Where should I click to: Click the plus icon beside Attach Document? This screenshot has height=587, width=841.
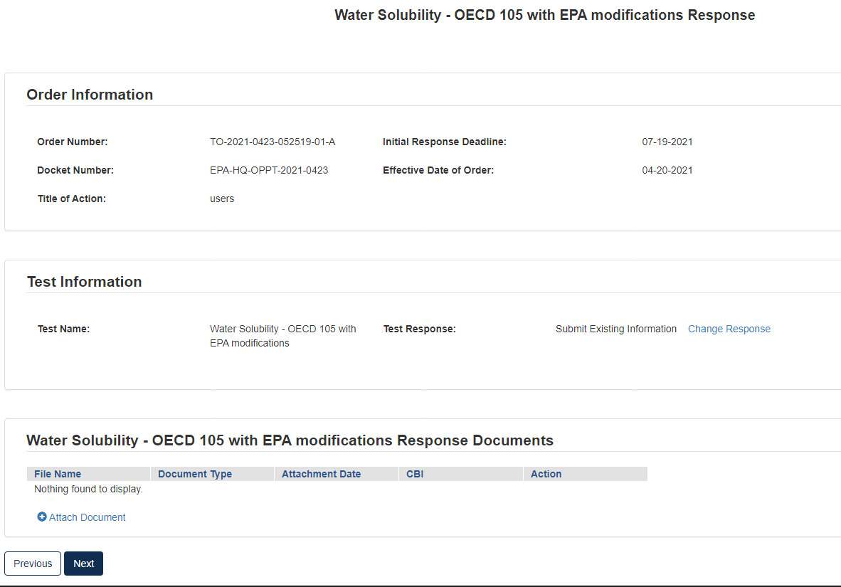[x=42, y=517]
